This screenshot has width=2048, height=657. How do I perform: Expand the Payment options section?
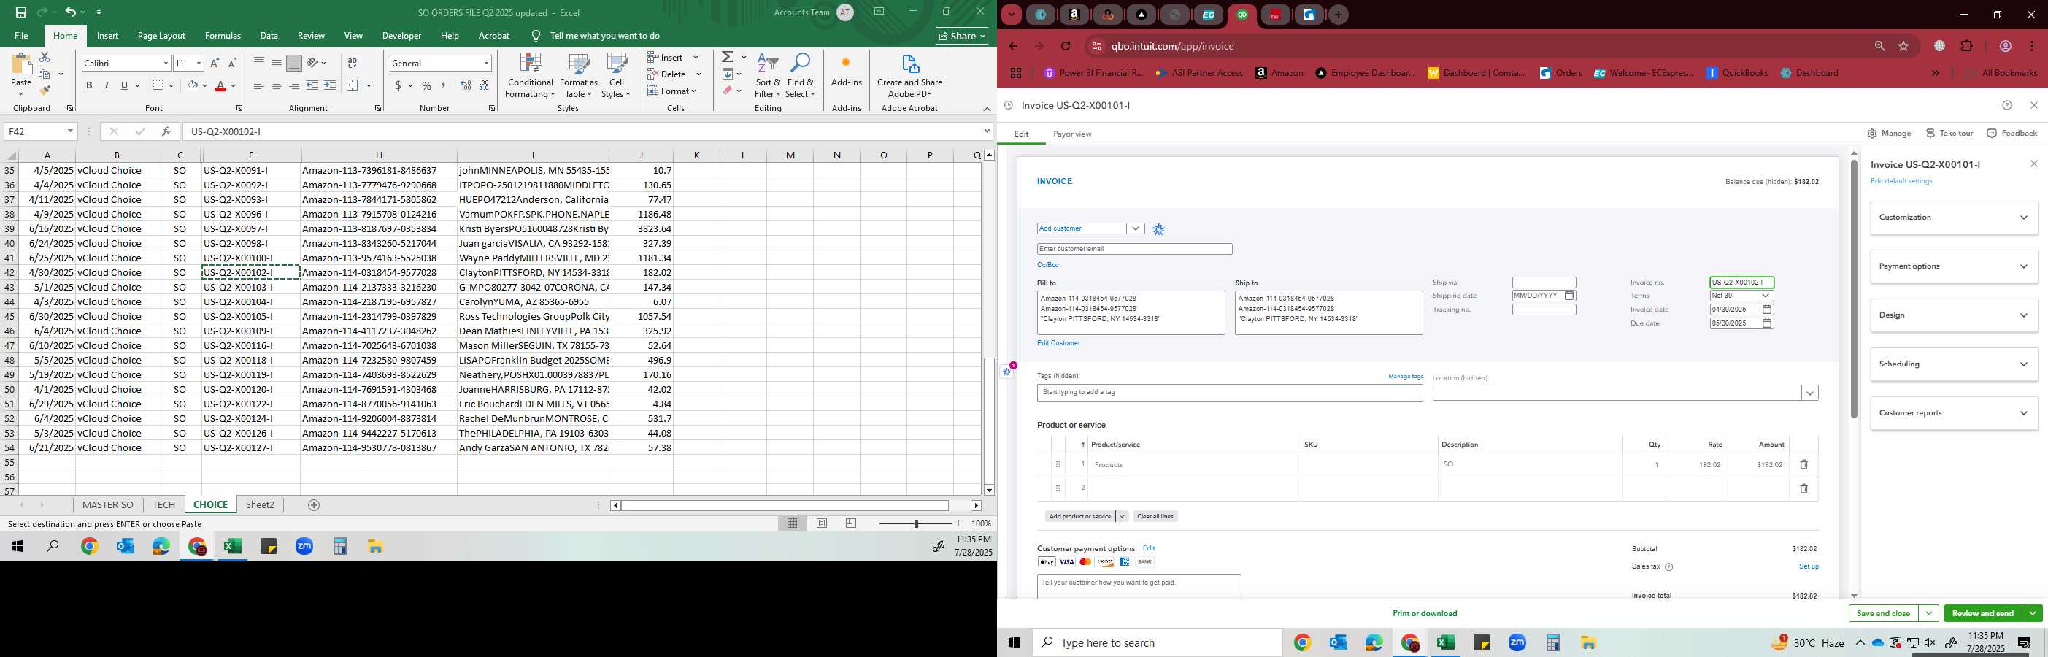pyautogui.click(x=1954, y=266)
